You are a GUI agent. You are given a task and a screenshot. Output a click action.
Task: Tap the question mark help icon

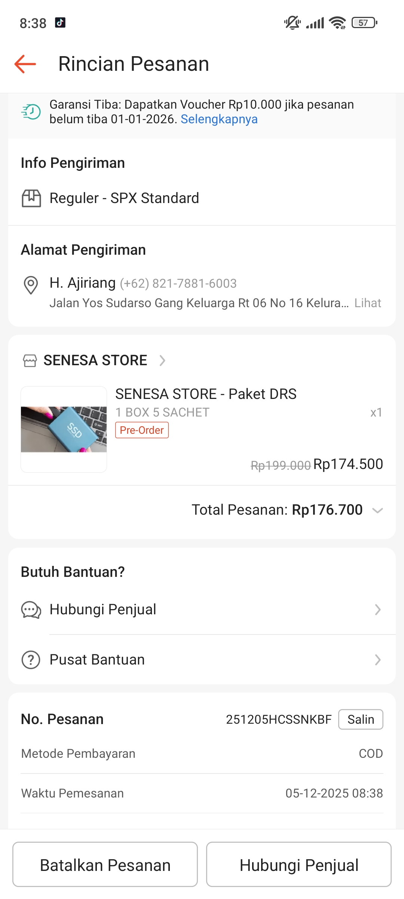pos(31,660)
